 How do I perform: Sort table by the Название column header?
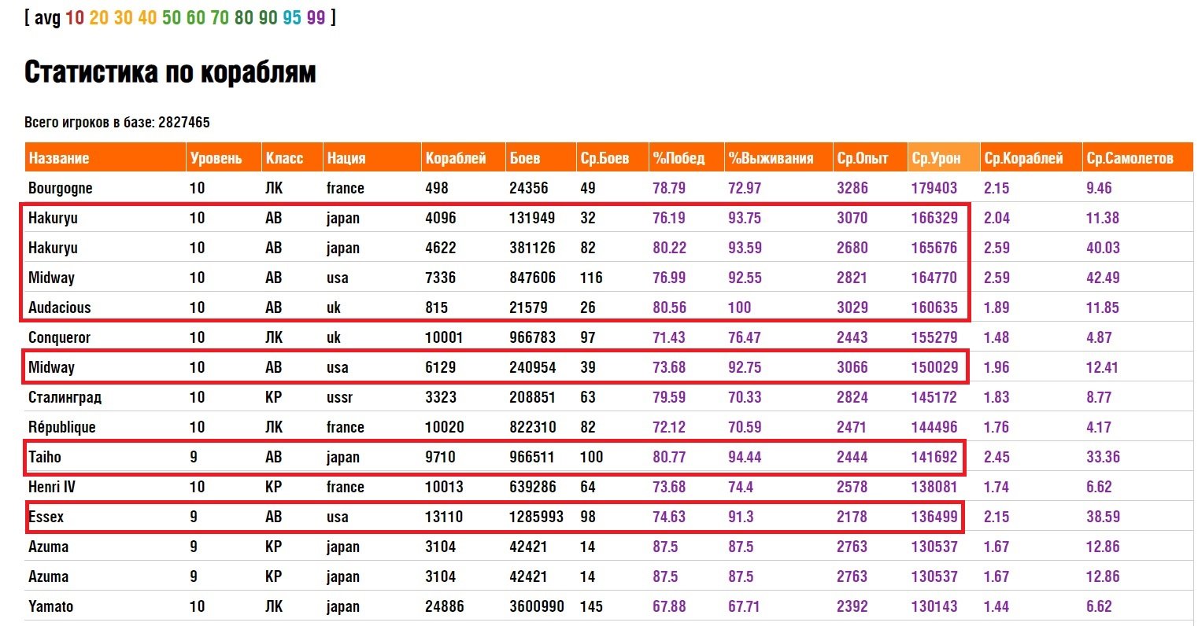point(59,158)
